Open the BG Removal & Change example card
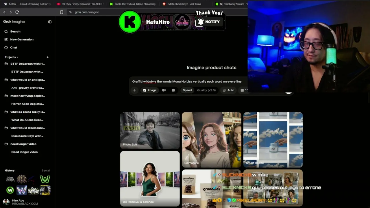Image resolution: width=370 pixels, height=208 pixels. (150, 179)
